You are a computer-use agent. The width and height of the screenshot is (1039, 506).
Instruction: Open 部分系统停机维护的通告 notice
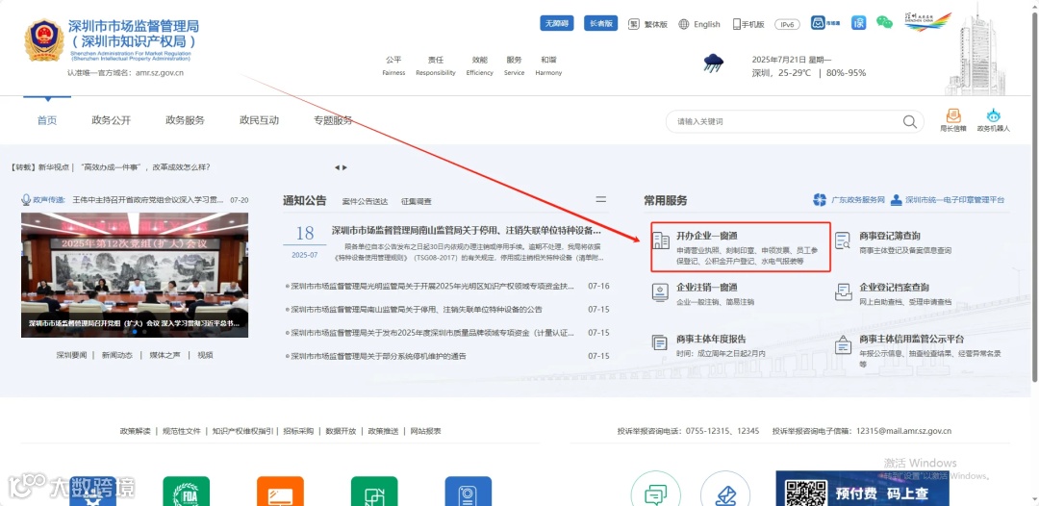[376, 356]
